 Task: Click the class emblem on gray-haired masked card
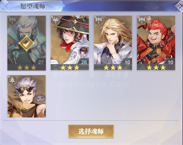click(12, 20)
